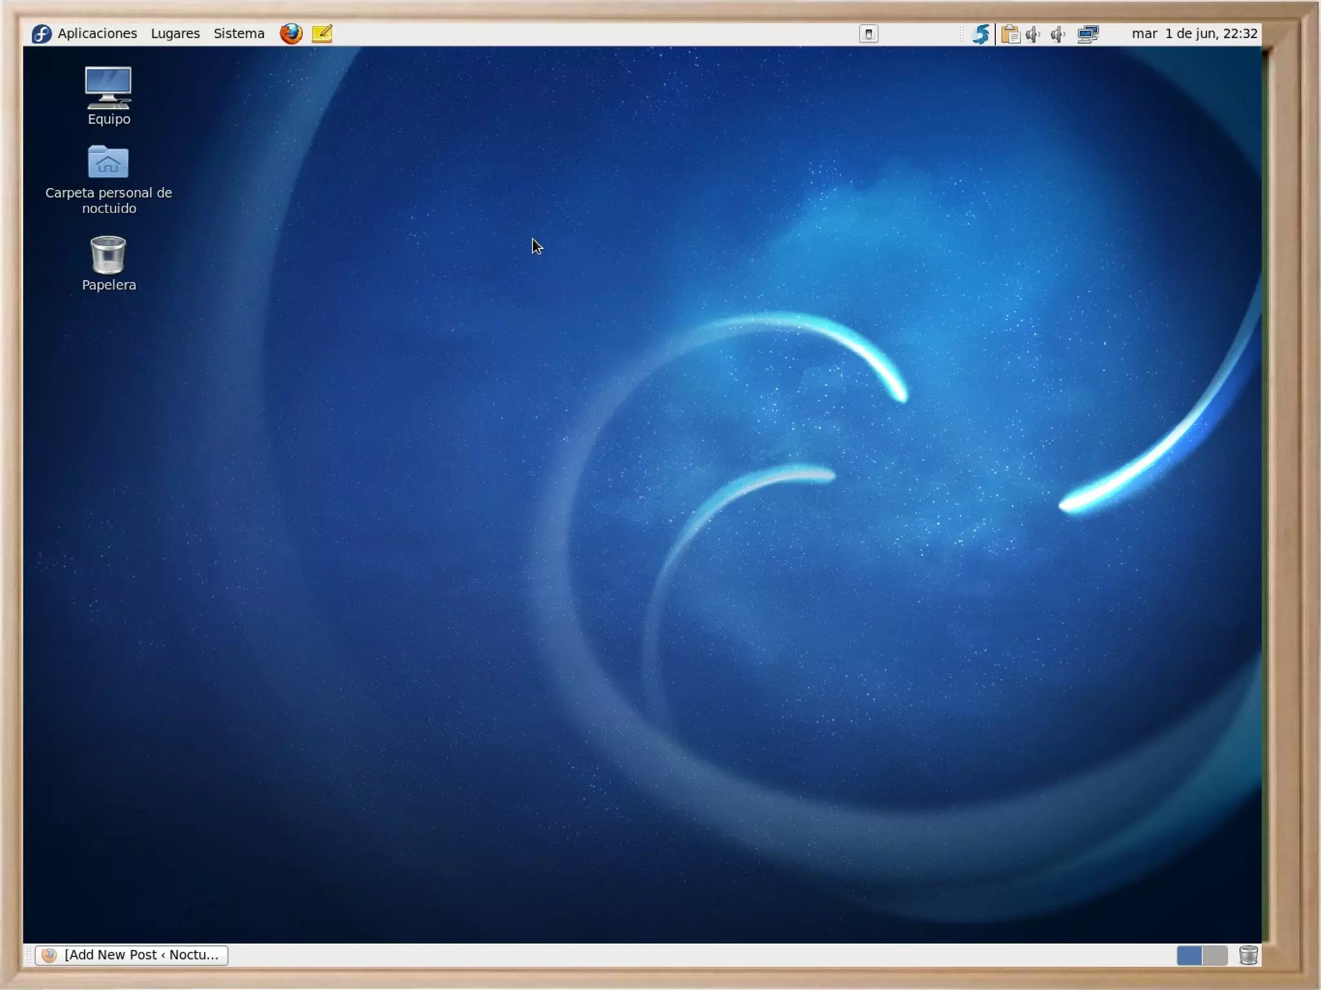Open the sticky notes launcher icon
This screenshot has height=990, width=1321.
click(322, 34)
